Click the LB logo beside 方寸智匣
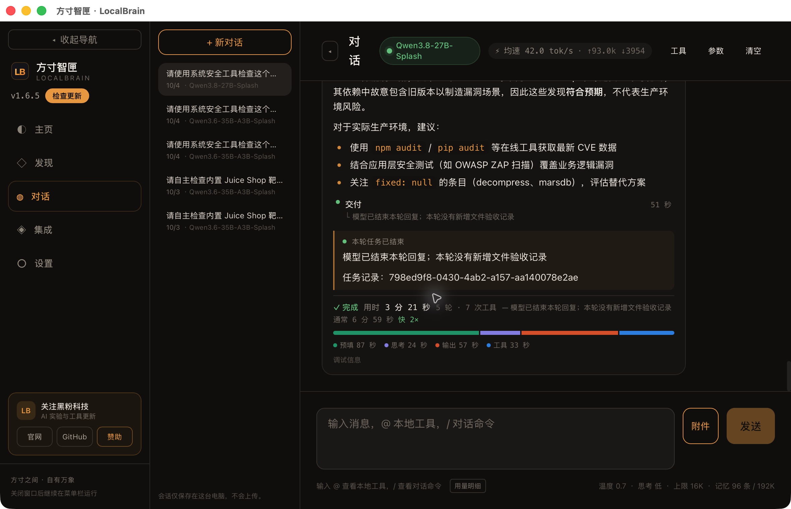 tap(20, 72)
